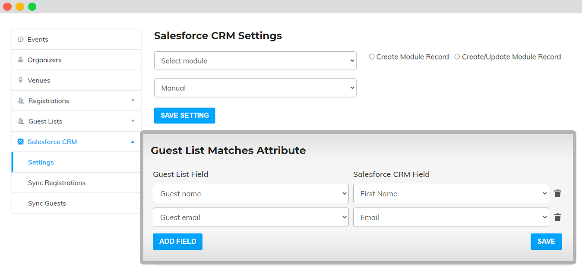
Task: Click Guest Lists menu label
Action: coord(45,121)
